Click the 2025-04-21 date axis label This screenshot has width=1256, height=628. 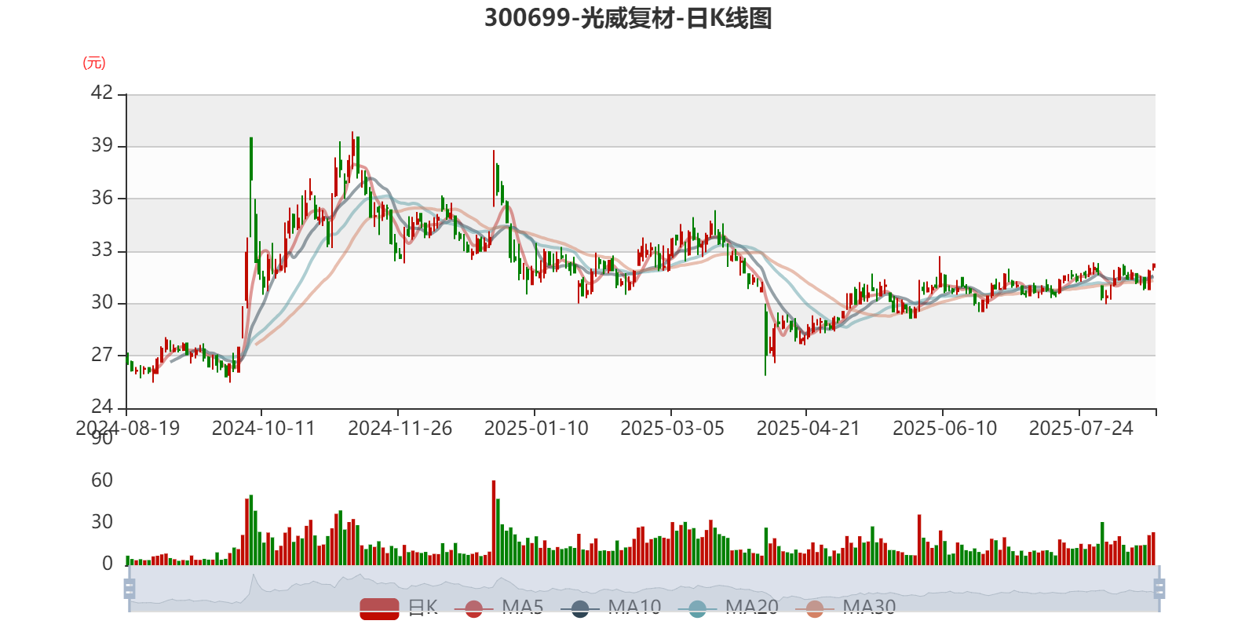click(808, 429)
